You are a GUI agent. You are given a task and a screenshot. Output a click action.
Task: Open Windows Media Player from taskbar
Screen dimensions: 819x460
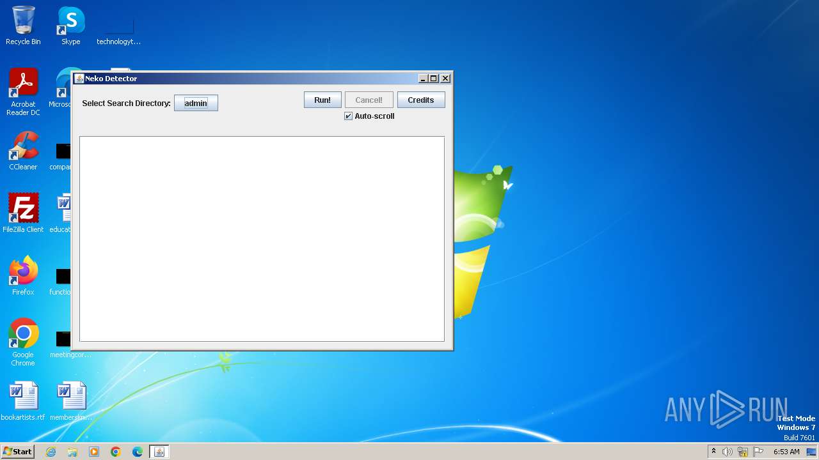click(x=94, y=452)
